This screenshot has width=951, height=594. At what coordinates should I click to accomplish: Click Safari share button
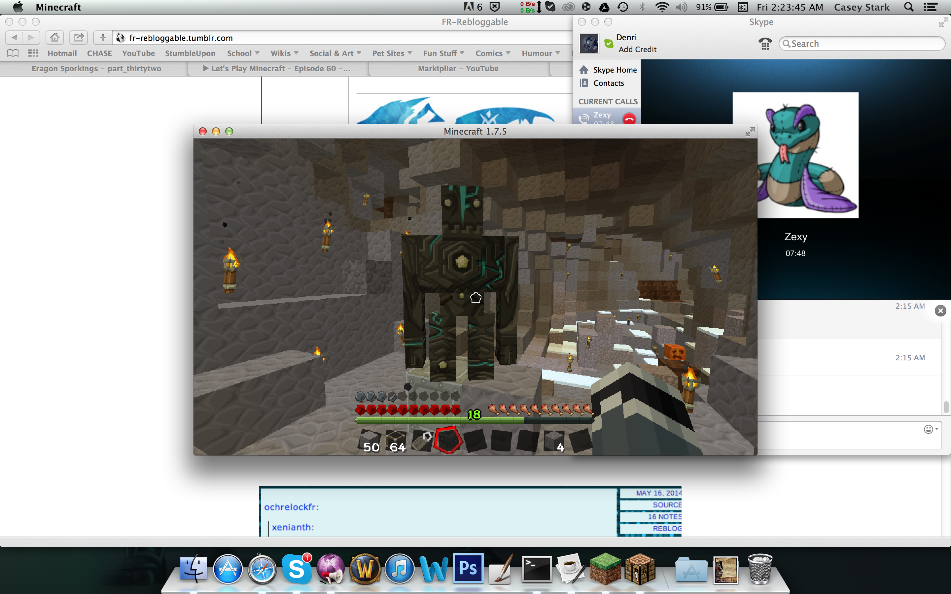pos(79,38)
